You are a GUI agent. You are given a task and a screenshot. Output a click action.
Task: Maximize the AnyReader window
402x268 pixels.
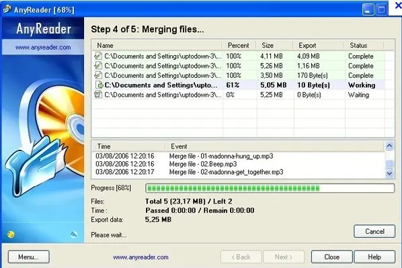tap(381, 10)
